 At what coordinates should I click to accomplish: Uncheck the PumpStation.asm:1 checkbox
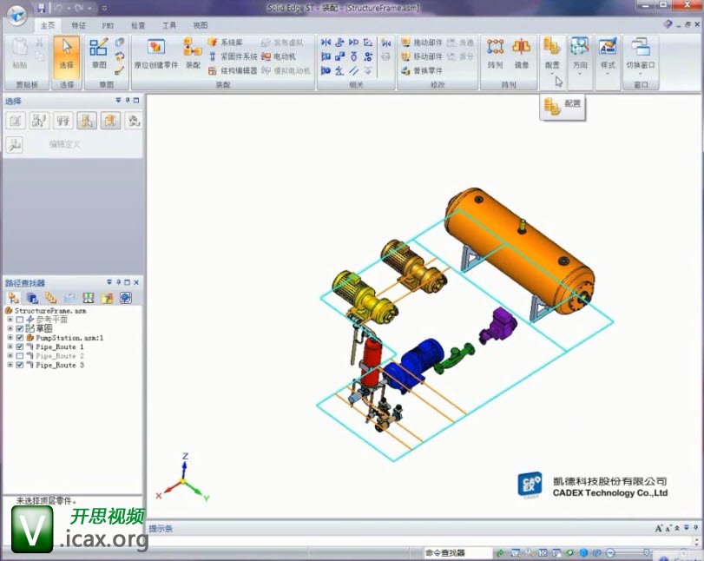[x=20, y=338]
